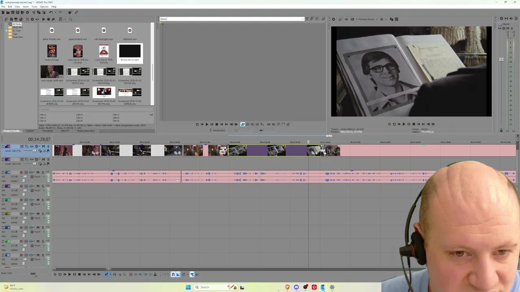Solo audio track 4
The width and height of the screenshot is (520, 292).
pyautogui.click(x=43, y=172)
